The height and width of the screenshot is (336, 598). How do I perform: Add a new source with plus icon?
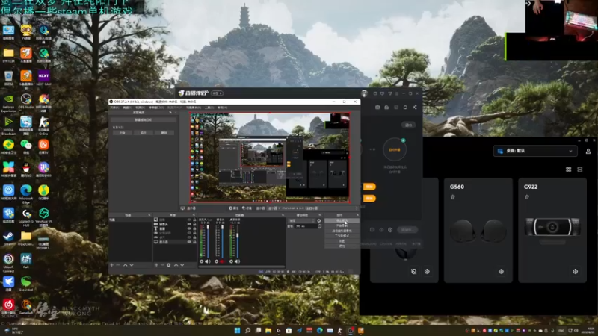tap(156, 265)
